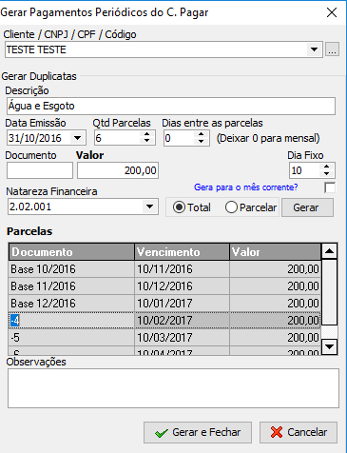This screenshot has width=347, height=453.
Task: Click the Gerar button
Action: click(x=307, y=207)
